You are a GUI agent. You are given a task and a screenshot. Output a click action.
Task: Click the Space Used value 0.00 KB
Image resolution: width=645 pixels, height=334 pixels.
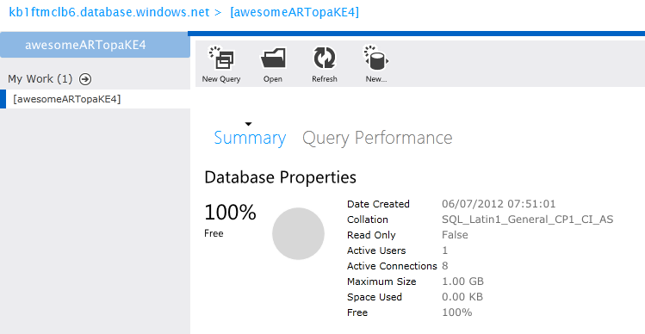click(462, 297)
